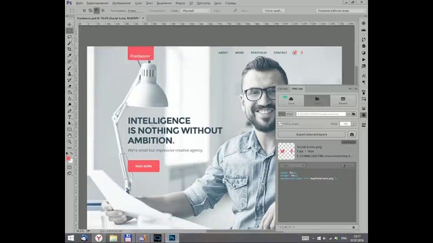The image size is (433, 243).
Task: Click the Copy button above code snippet
Action: 348,165
